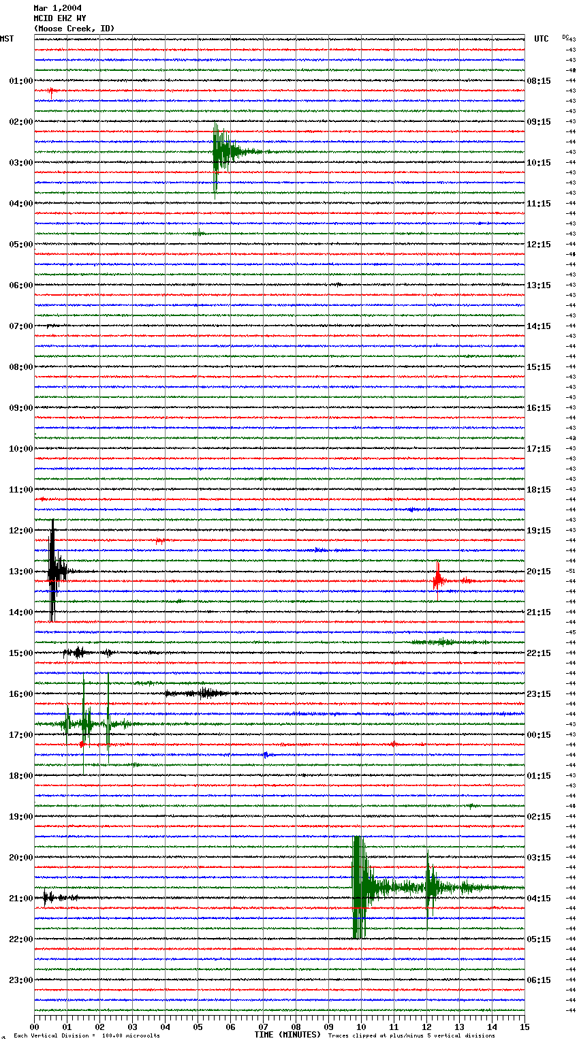
Task: Click the 'TIME (MINUTES)' axis title
Action: pos(287,1035)
